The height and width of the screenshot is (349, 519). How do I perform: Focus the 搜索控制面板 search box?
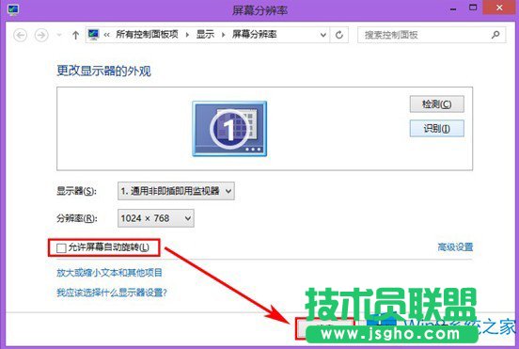432,35
